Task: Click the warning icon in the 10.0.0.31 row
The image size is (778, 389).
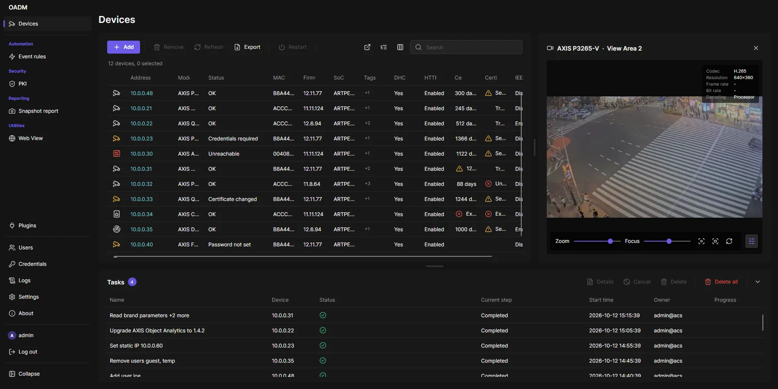Action: (x=459, y=169)
